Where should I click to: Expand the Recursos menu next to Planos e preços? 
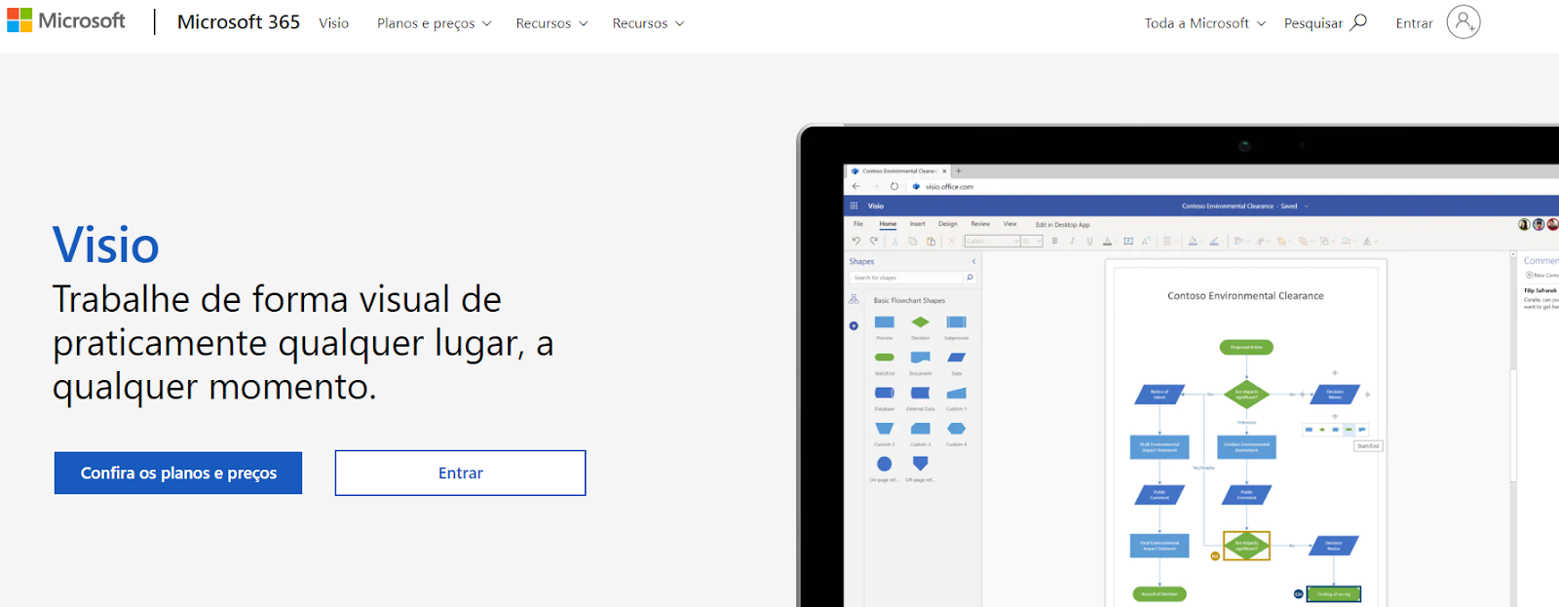coord(551,23)
